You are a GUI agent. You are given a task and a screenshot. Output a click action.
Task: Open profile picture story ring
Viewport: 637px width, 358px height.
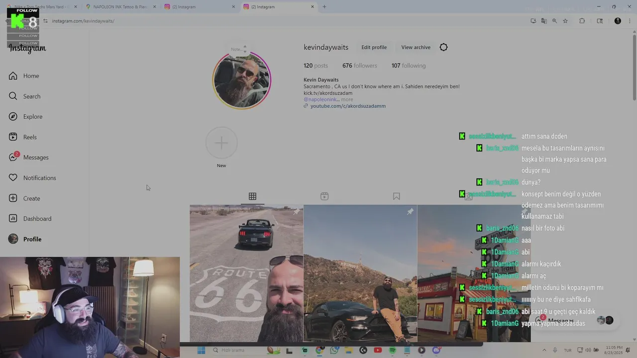click(242, 80)
